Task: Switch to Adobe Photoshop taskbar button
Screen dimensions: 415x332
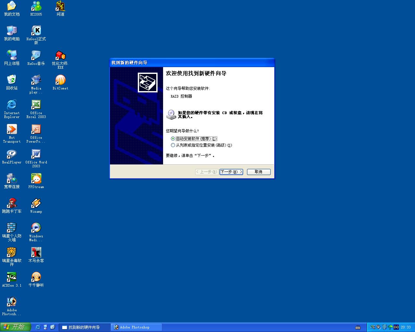Action: [136, 327]
